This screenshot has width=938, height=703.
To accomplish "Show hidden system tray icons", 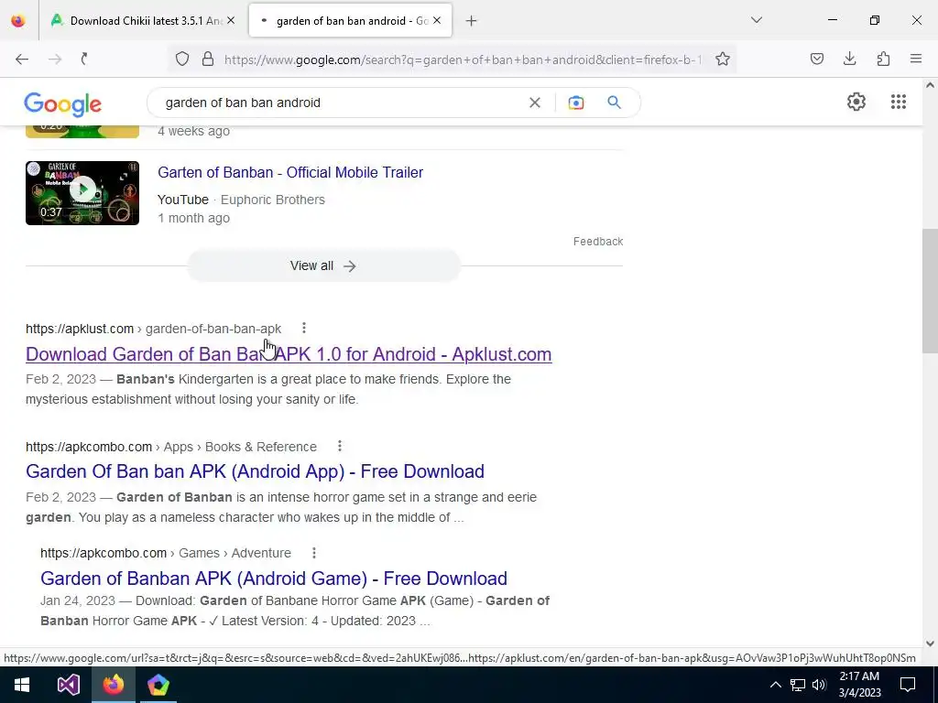I will pos(775,685).
